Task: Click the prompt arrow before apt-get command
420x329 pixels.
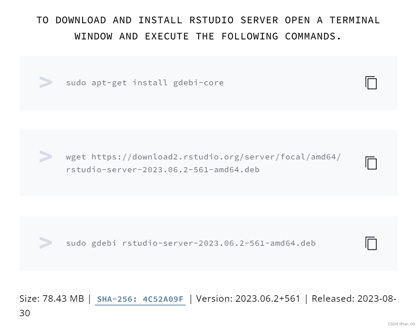Action: pos(46,82)
